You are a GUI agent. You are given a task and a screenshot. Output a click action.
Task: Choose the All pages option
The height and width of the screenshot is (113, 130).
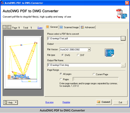coord(66,74)
